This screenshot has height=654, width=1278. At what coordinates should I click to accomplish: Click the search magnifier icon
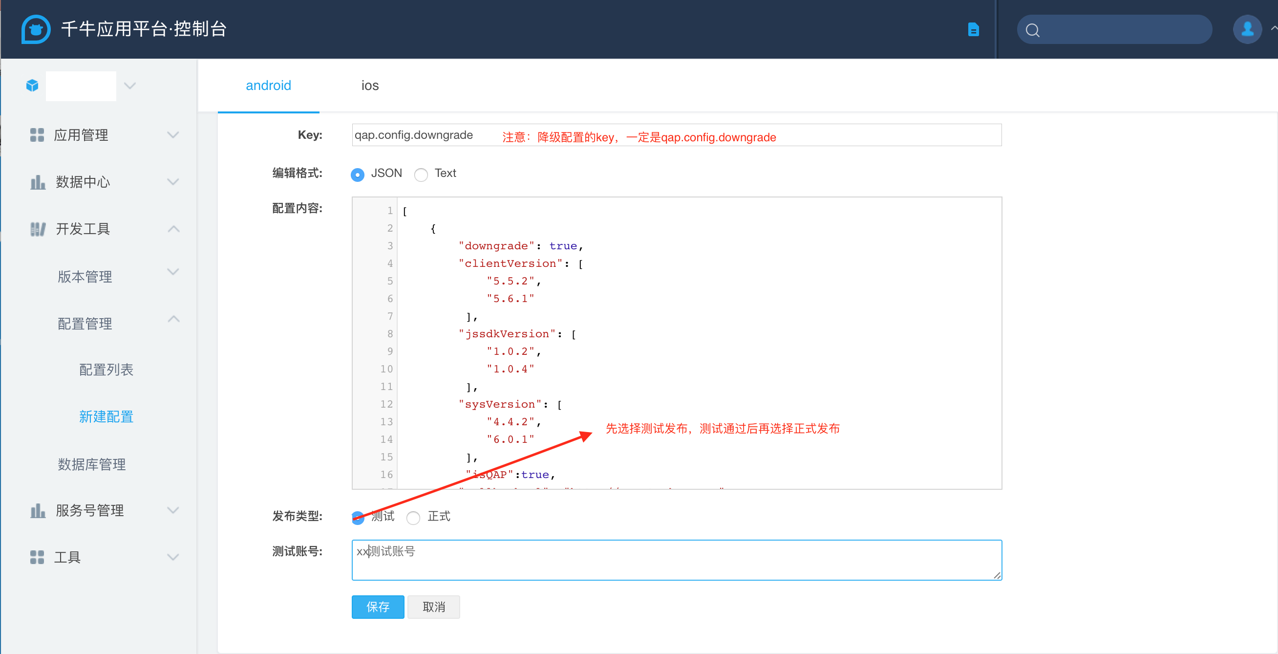click(x=1032, y=30)
